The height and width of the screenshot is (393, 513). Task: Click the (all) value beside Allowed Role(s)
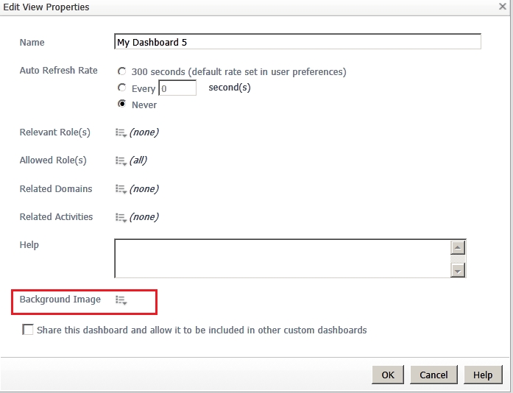point(138,160)
